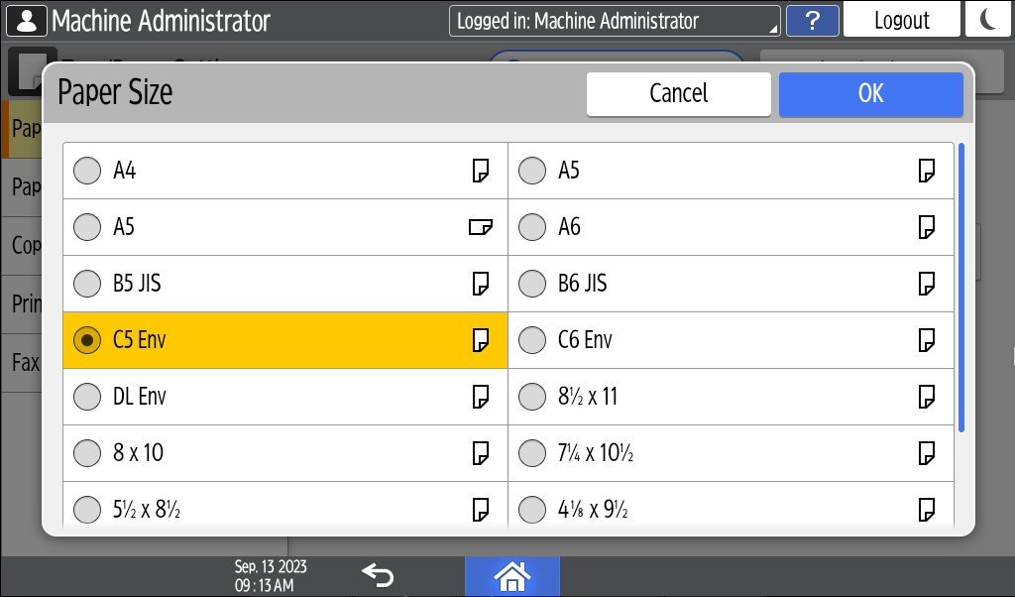1015x597 pixels.
Task: Click the Home icon in bottom bar
Action: [x=512, y=575]
